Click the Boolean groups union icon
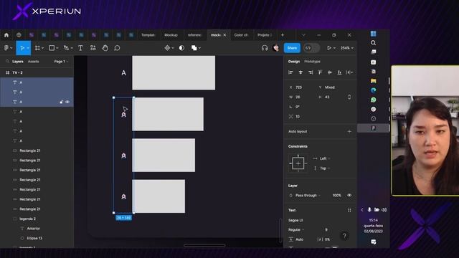Image resolution: width=459 pixels, height=258 pixels. coord(194,48)
